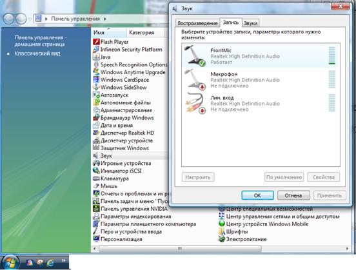Click the Автозапуск icon
The image size is (356, 270).
(96, 95)
